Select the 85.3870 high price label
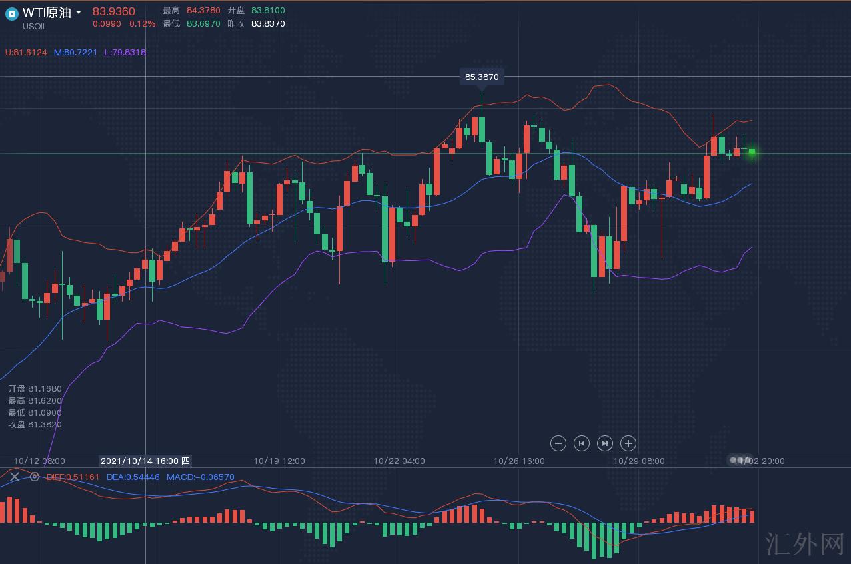The width and height of the screenshot is (851, 564). (481, 77)
